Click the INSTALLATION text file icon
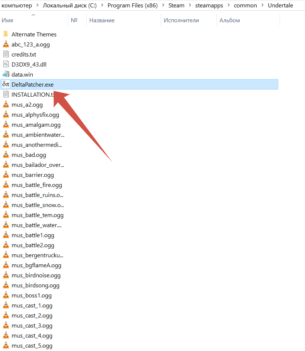 [6, 94]
